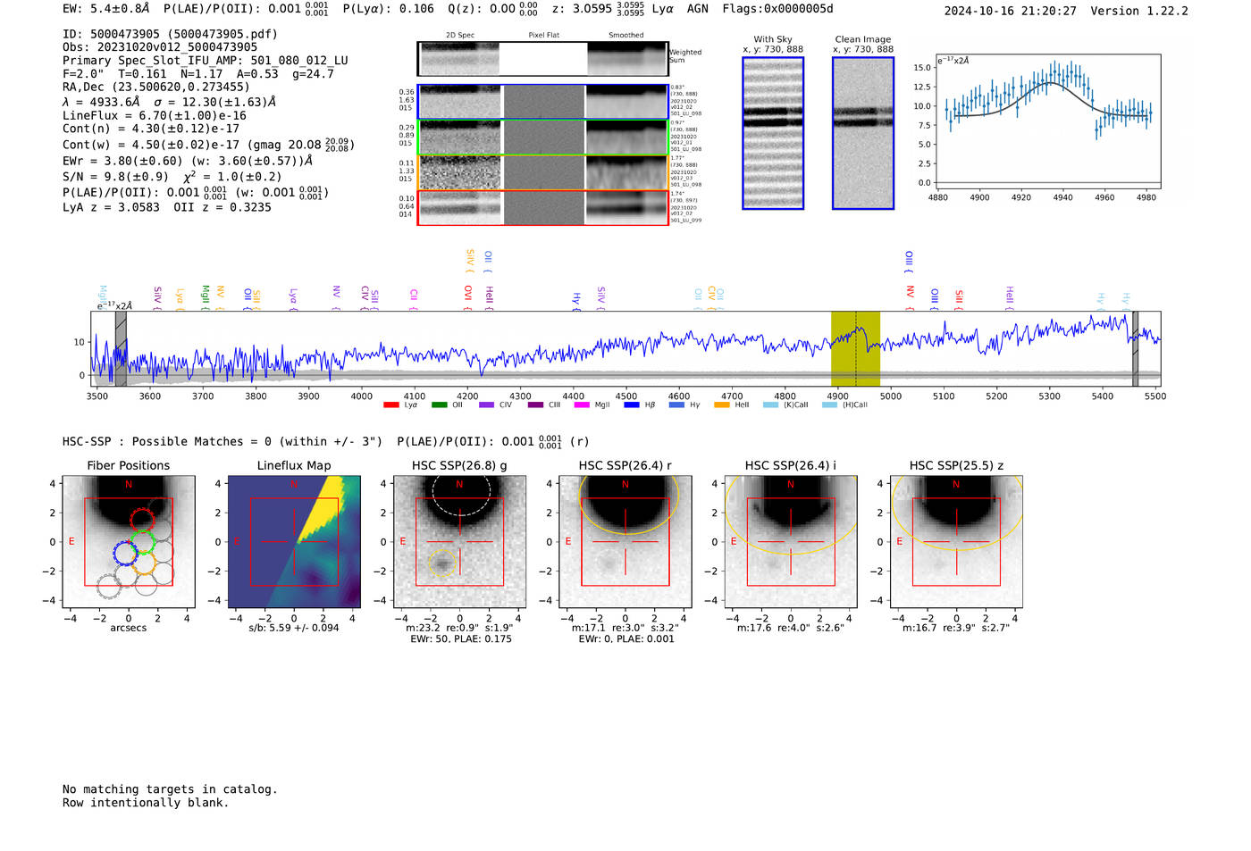1251x851 pixels.
Task: Select the red-bordered 2D spectrum fiber row
Action: 543,207
